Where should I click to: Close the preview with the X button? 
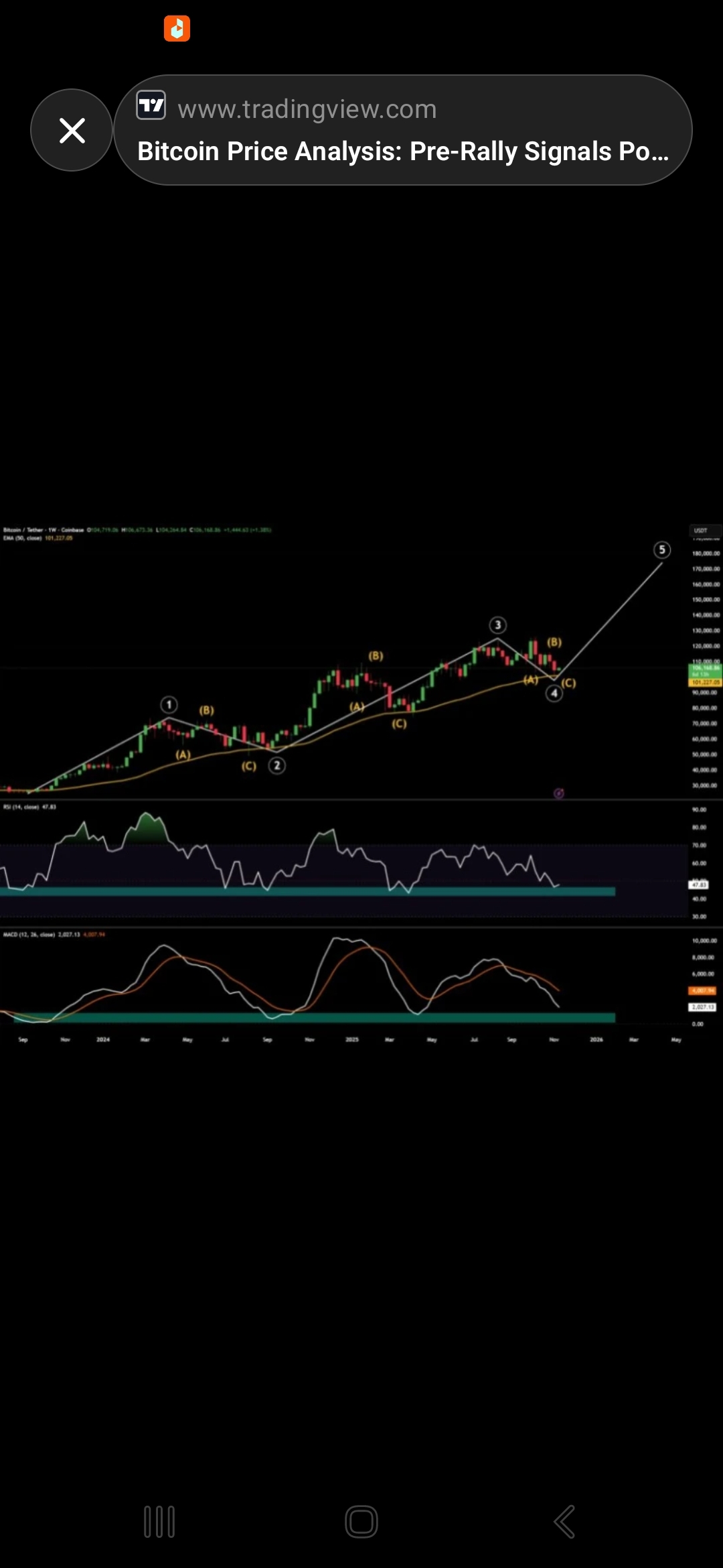click(x=72, y=130)
